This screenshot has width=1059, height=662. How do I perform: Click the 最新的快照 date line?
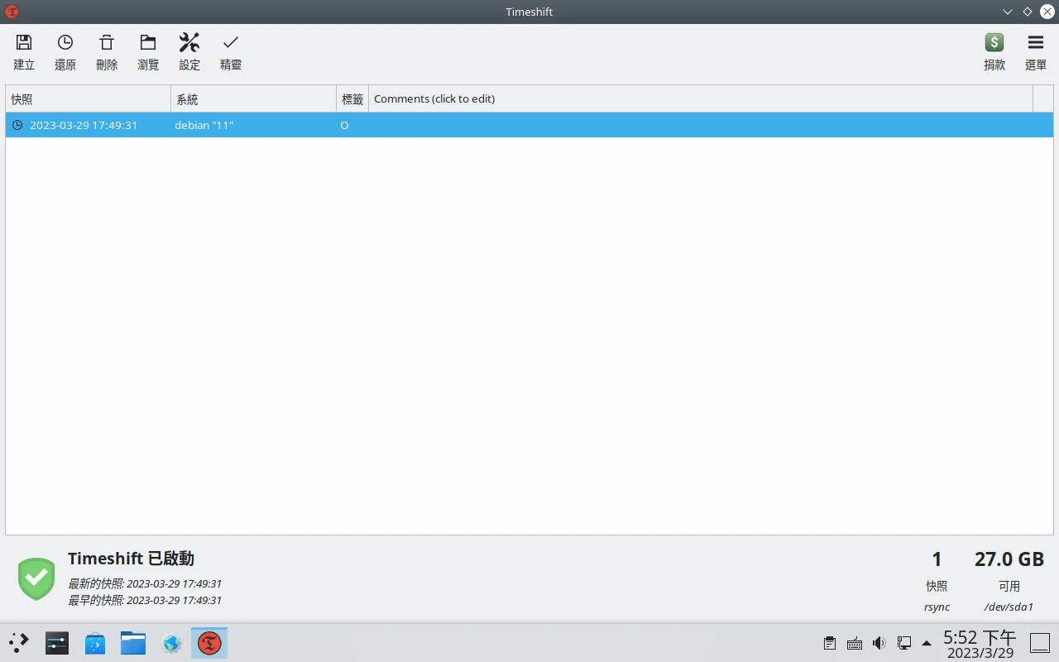(x=145, y=583)
